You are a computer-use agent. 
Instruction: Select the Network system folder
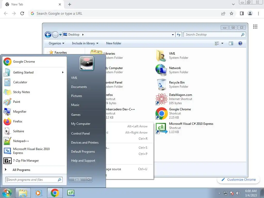tap(172, 70)
